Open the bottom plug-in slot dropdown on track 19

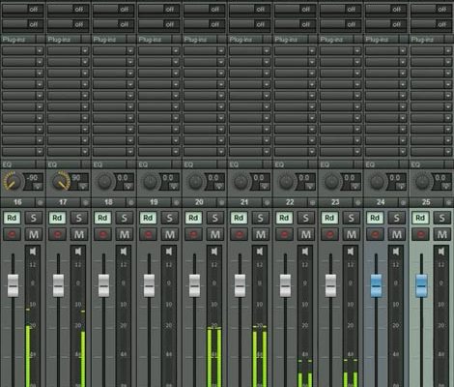176,151
